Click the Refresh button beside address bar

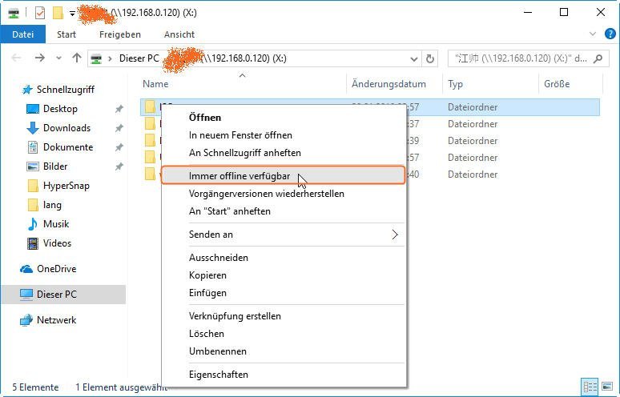(x=431, y=58)
